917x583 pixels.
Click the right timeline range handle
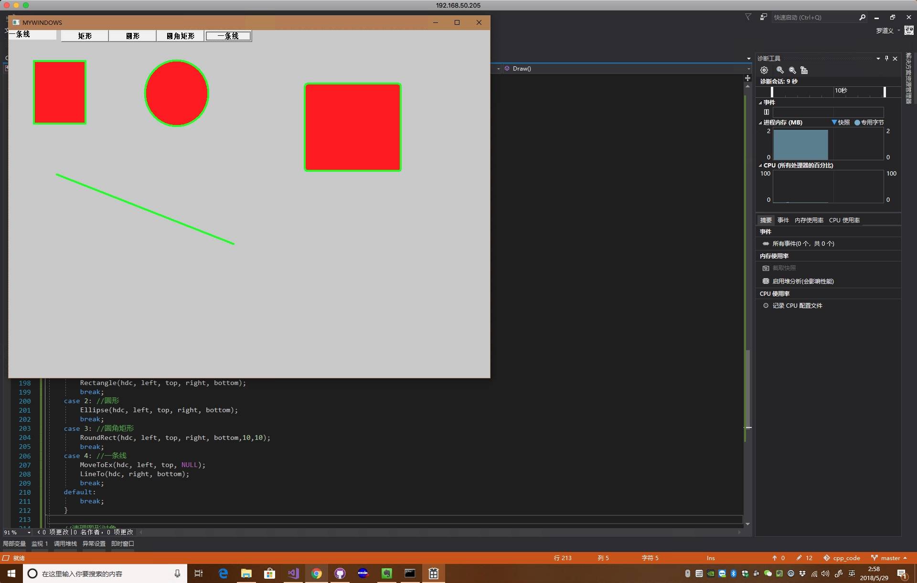pyautogui.click(x=885, y=92)
